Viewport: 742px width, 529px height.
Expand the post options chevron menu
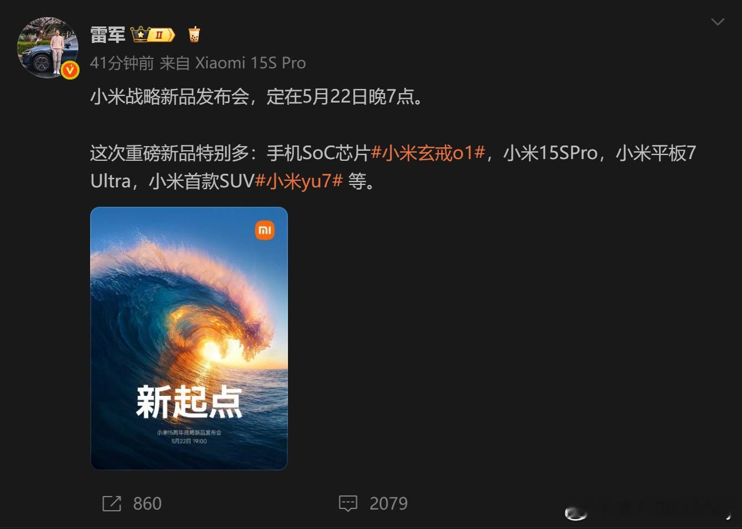click(x=717, y=22)
